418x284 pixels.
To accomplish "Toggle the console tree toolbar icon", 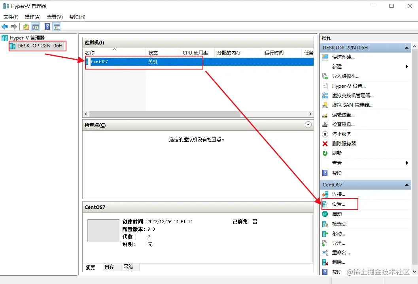I will coord(35,26).
